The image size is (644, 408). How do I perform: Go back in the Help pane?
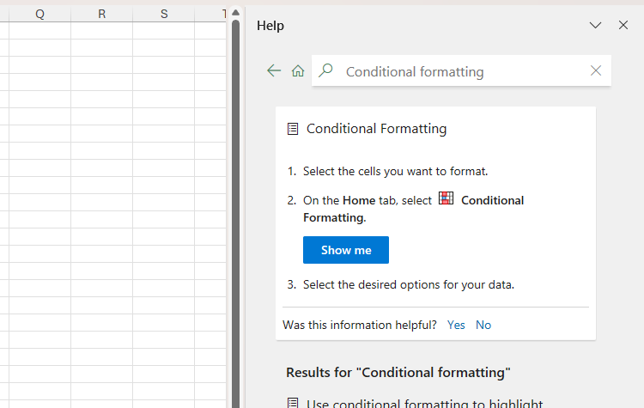click(274, 71)
